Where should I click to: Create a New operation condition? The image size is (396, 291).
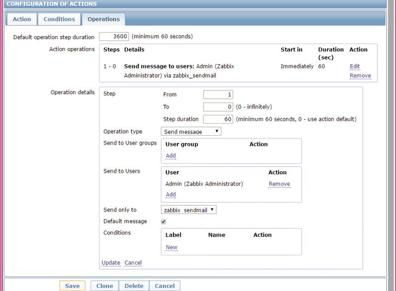(x=171, y=247)
